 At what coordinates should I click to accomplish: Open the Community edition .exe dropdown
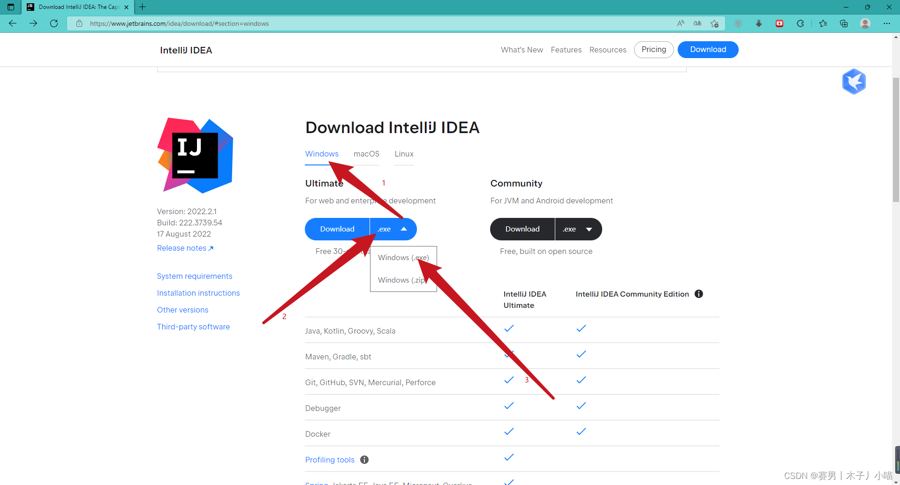578,229
